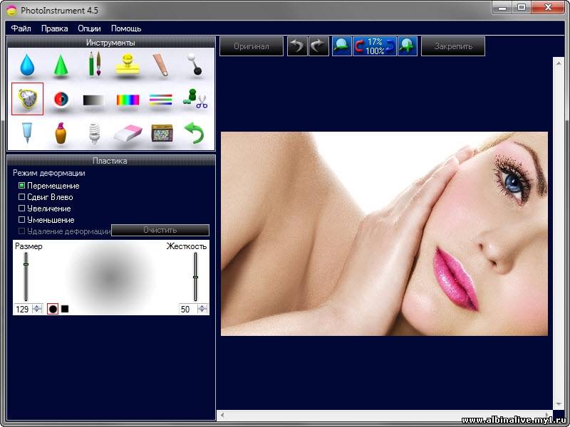Select the orange tanning lotion bottle tool
This screenshot has width=570, height=427.
(61, 133)
